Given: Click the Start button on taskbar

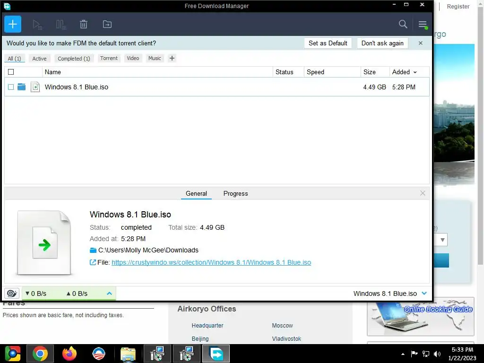Looking at the screenshot, I should tap(12, 354).
